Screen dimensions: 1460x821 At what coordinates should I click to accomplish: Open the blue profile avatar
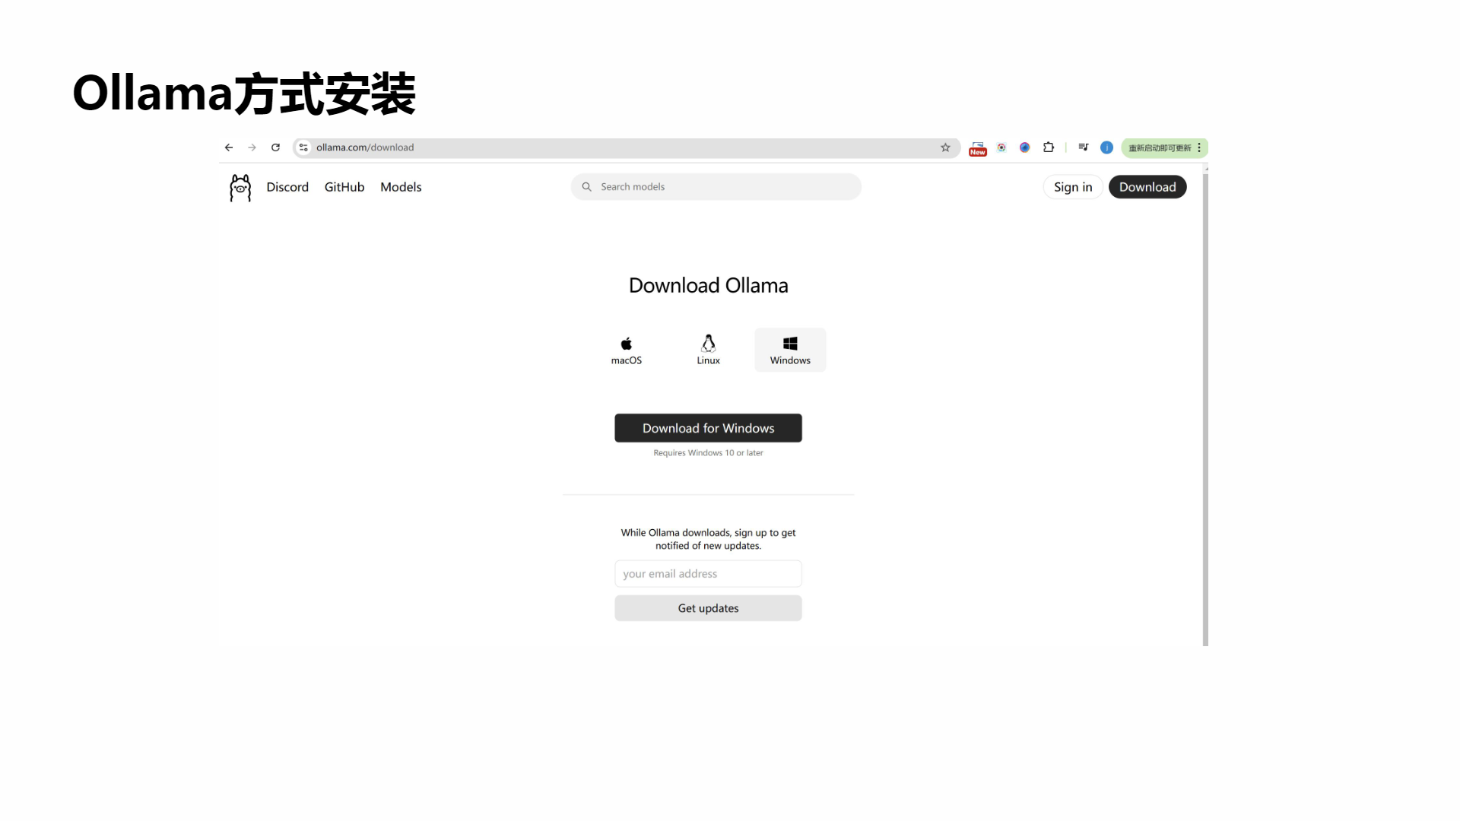(1107, 147)
